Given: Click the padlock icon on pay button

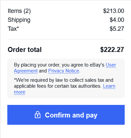Looking at the screenshot, I should tap(38, 115).
